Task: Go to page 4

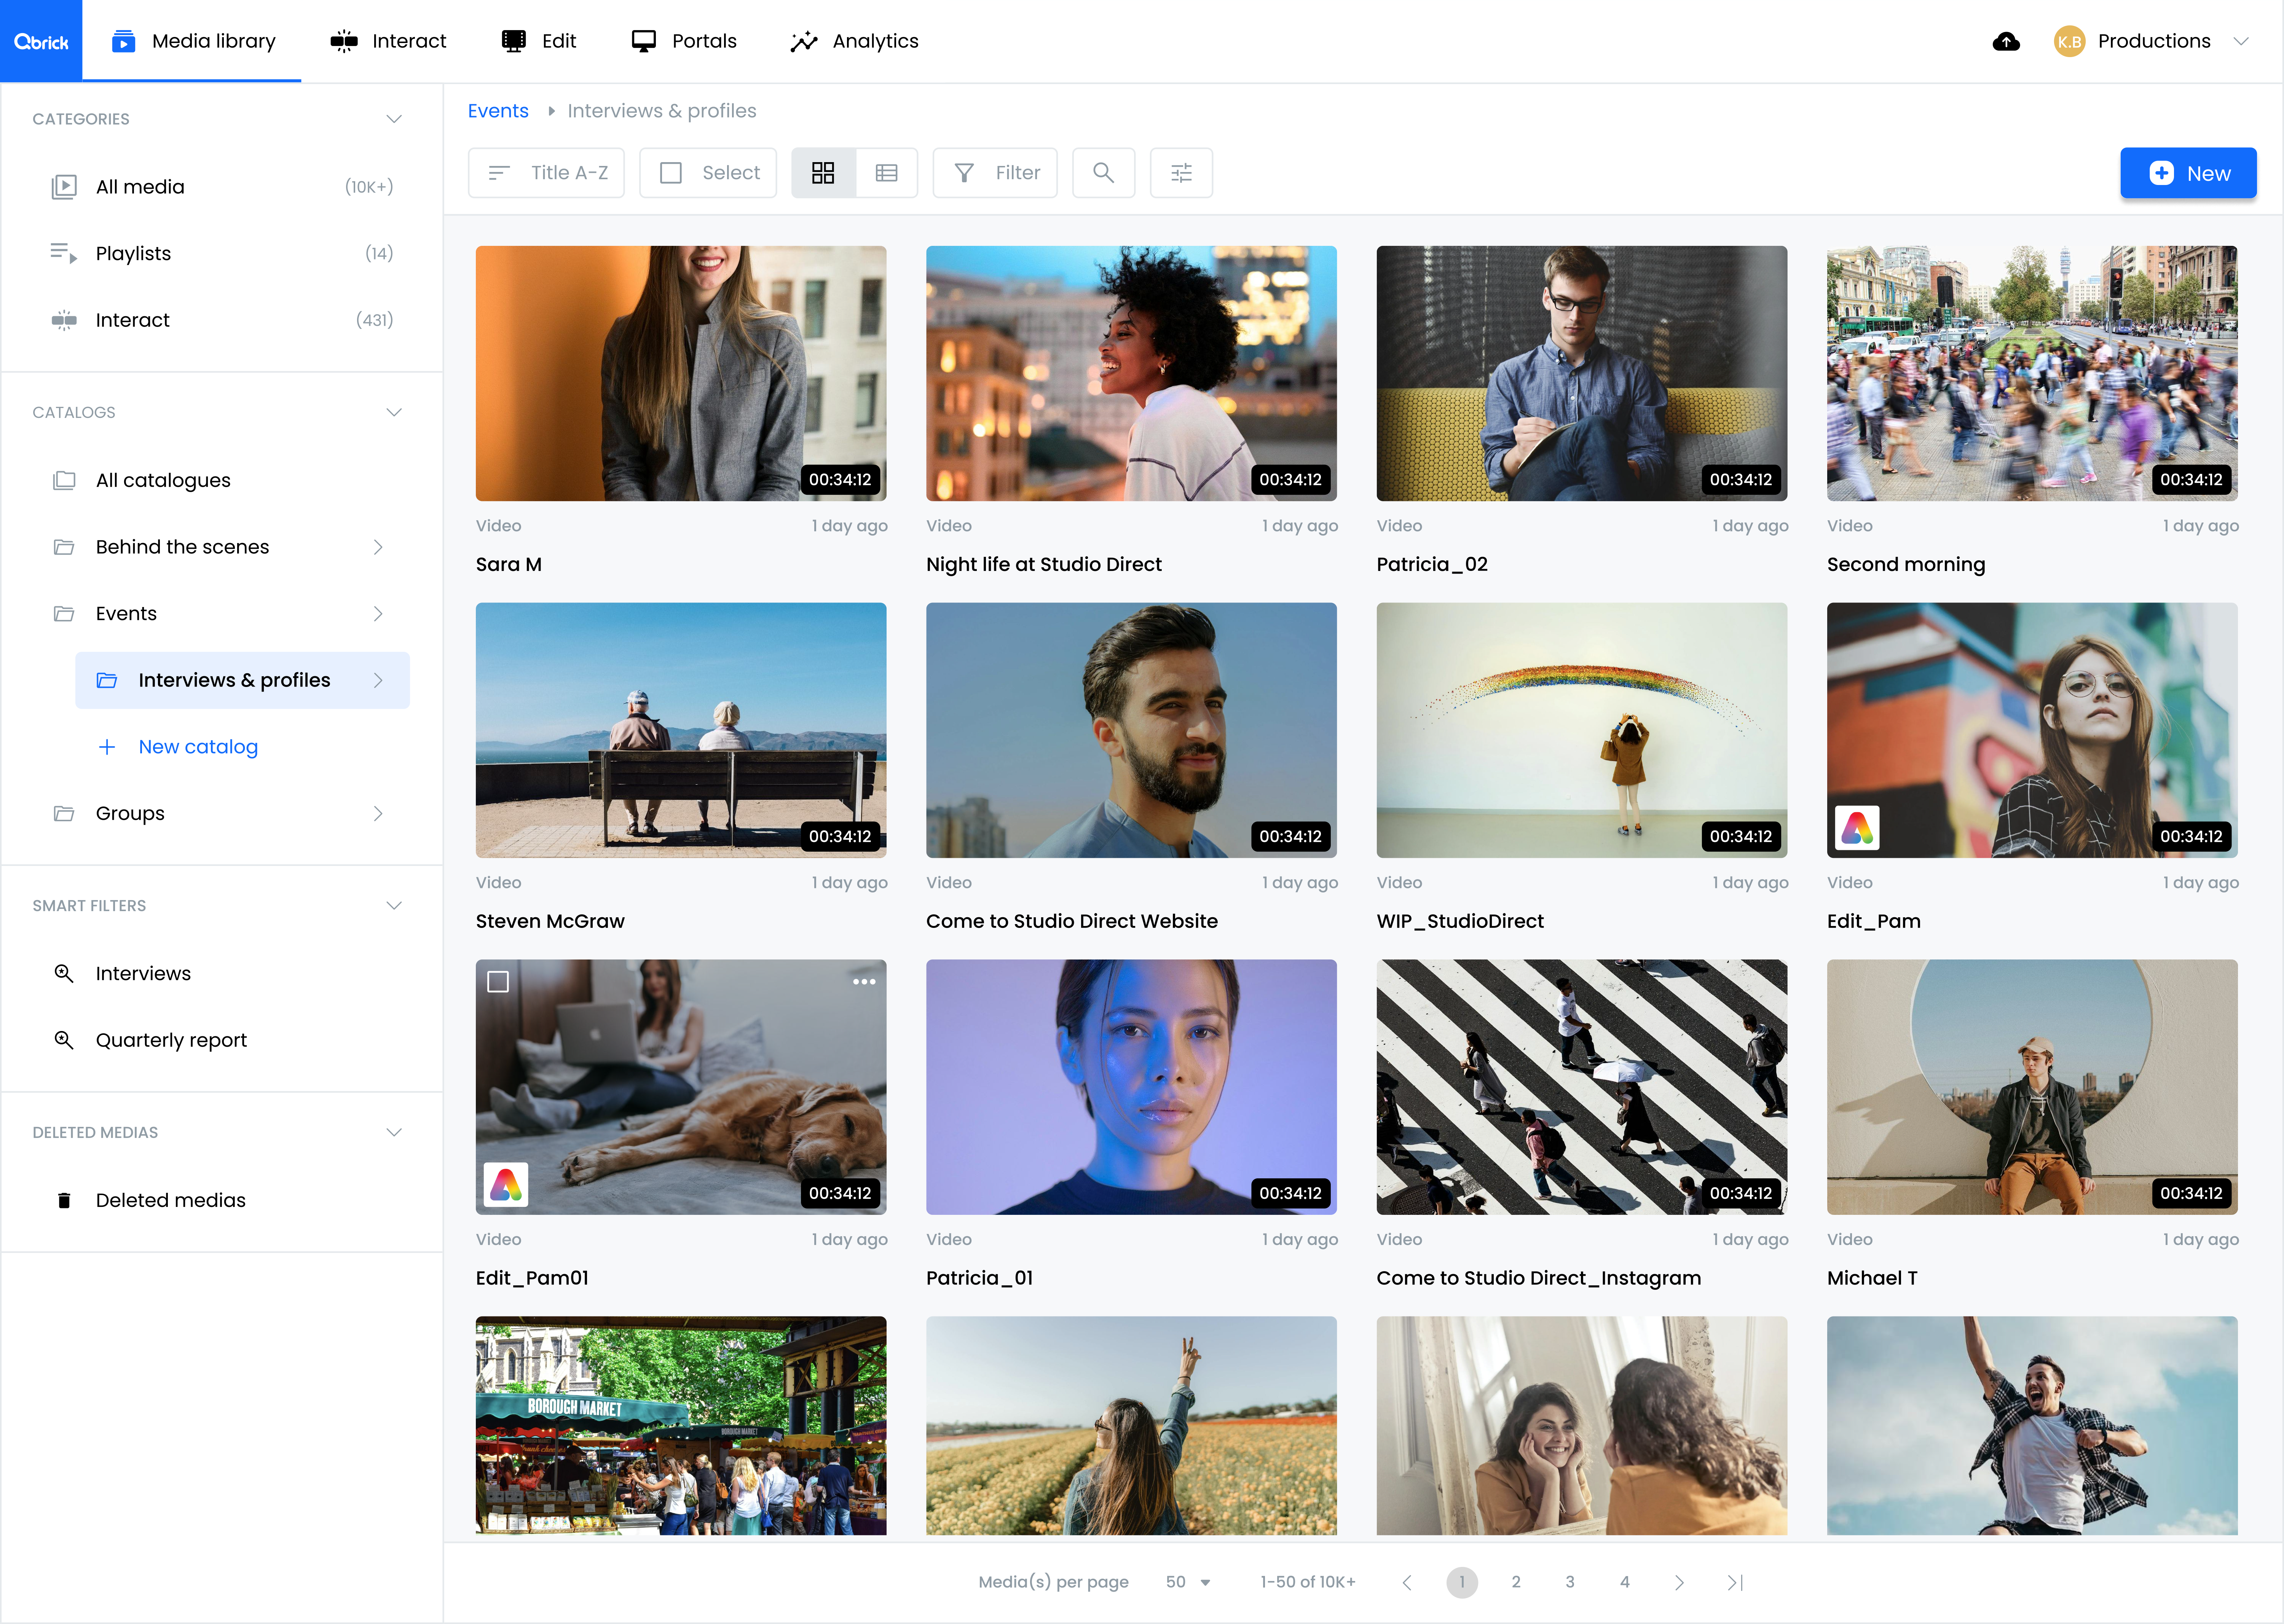Action: click(x=1625, y=1582)
